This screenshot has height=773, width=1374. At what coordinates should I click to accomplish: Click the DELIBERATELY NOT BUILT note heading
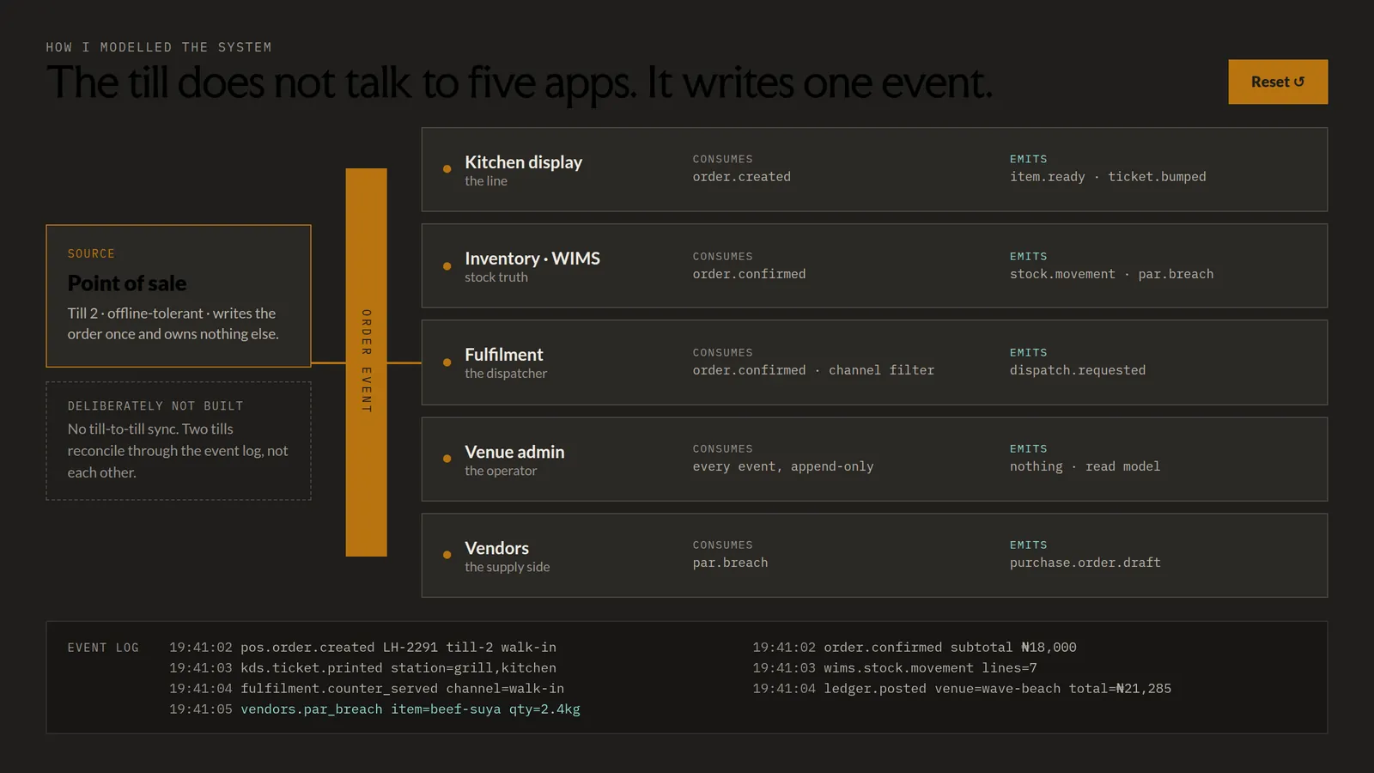coord(155,406)
